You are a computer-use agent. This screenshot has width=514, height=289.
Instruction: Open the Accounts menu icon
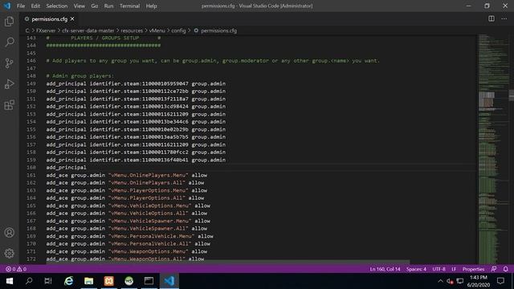(x=9, y=233)
